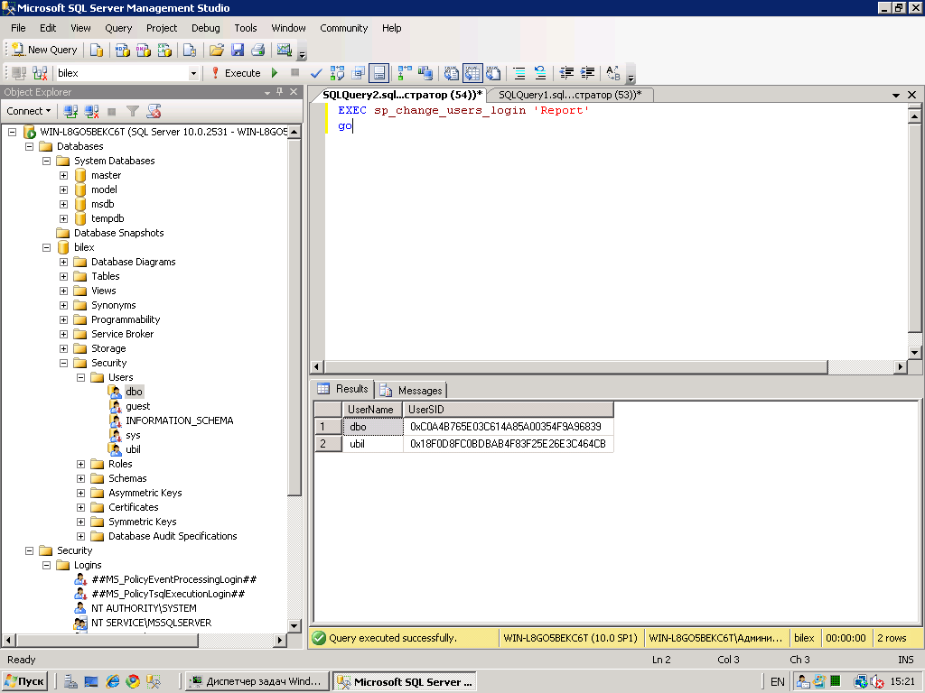Click the EN language indicator

(x=778, y=682)
